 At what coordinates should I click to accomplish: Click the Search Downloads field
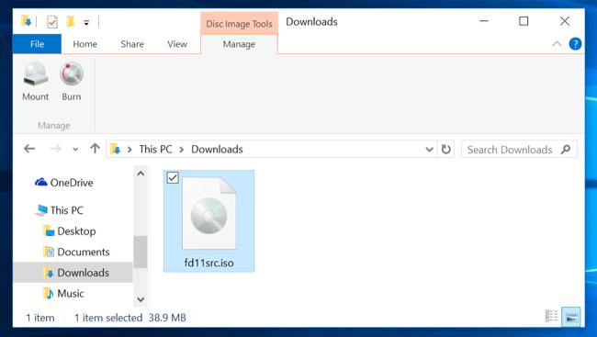point(519,150)
